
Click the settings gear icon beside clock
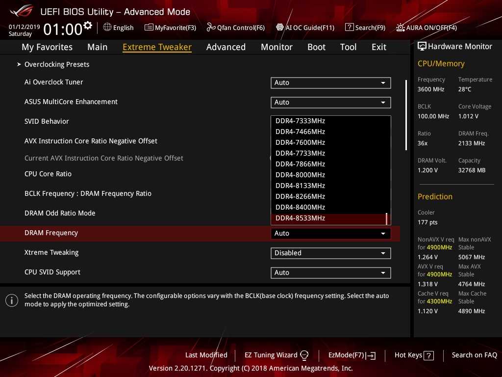[88, 25]
